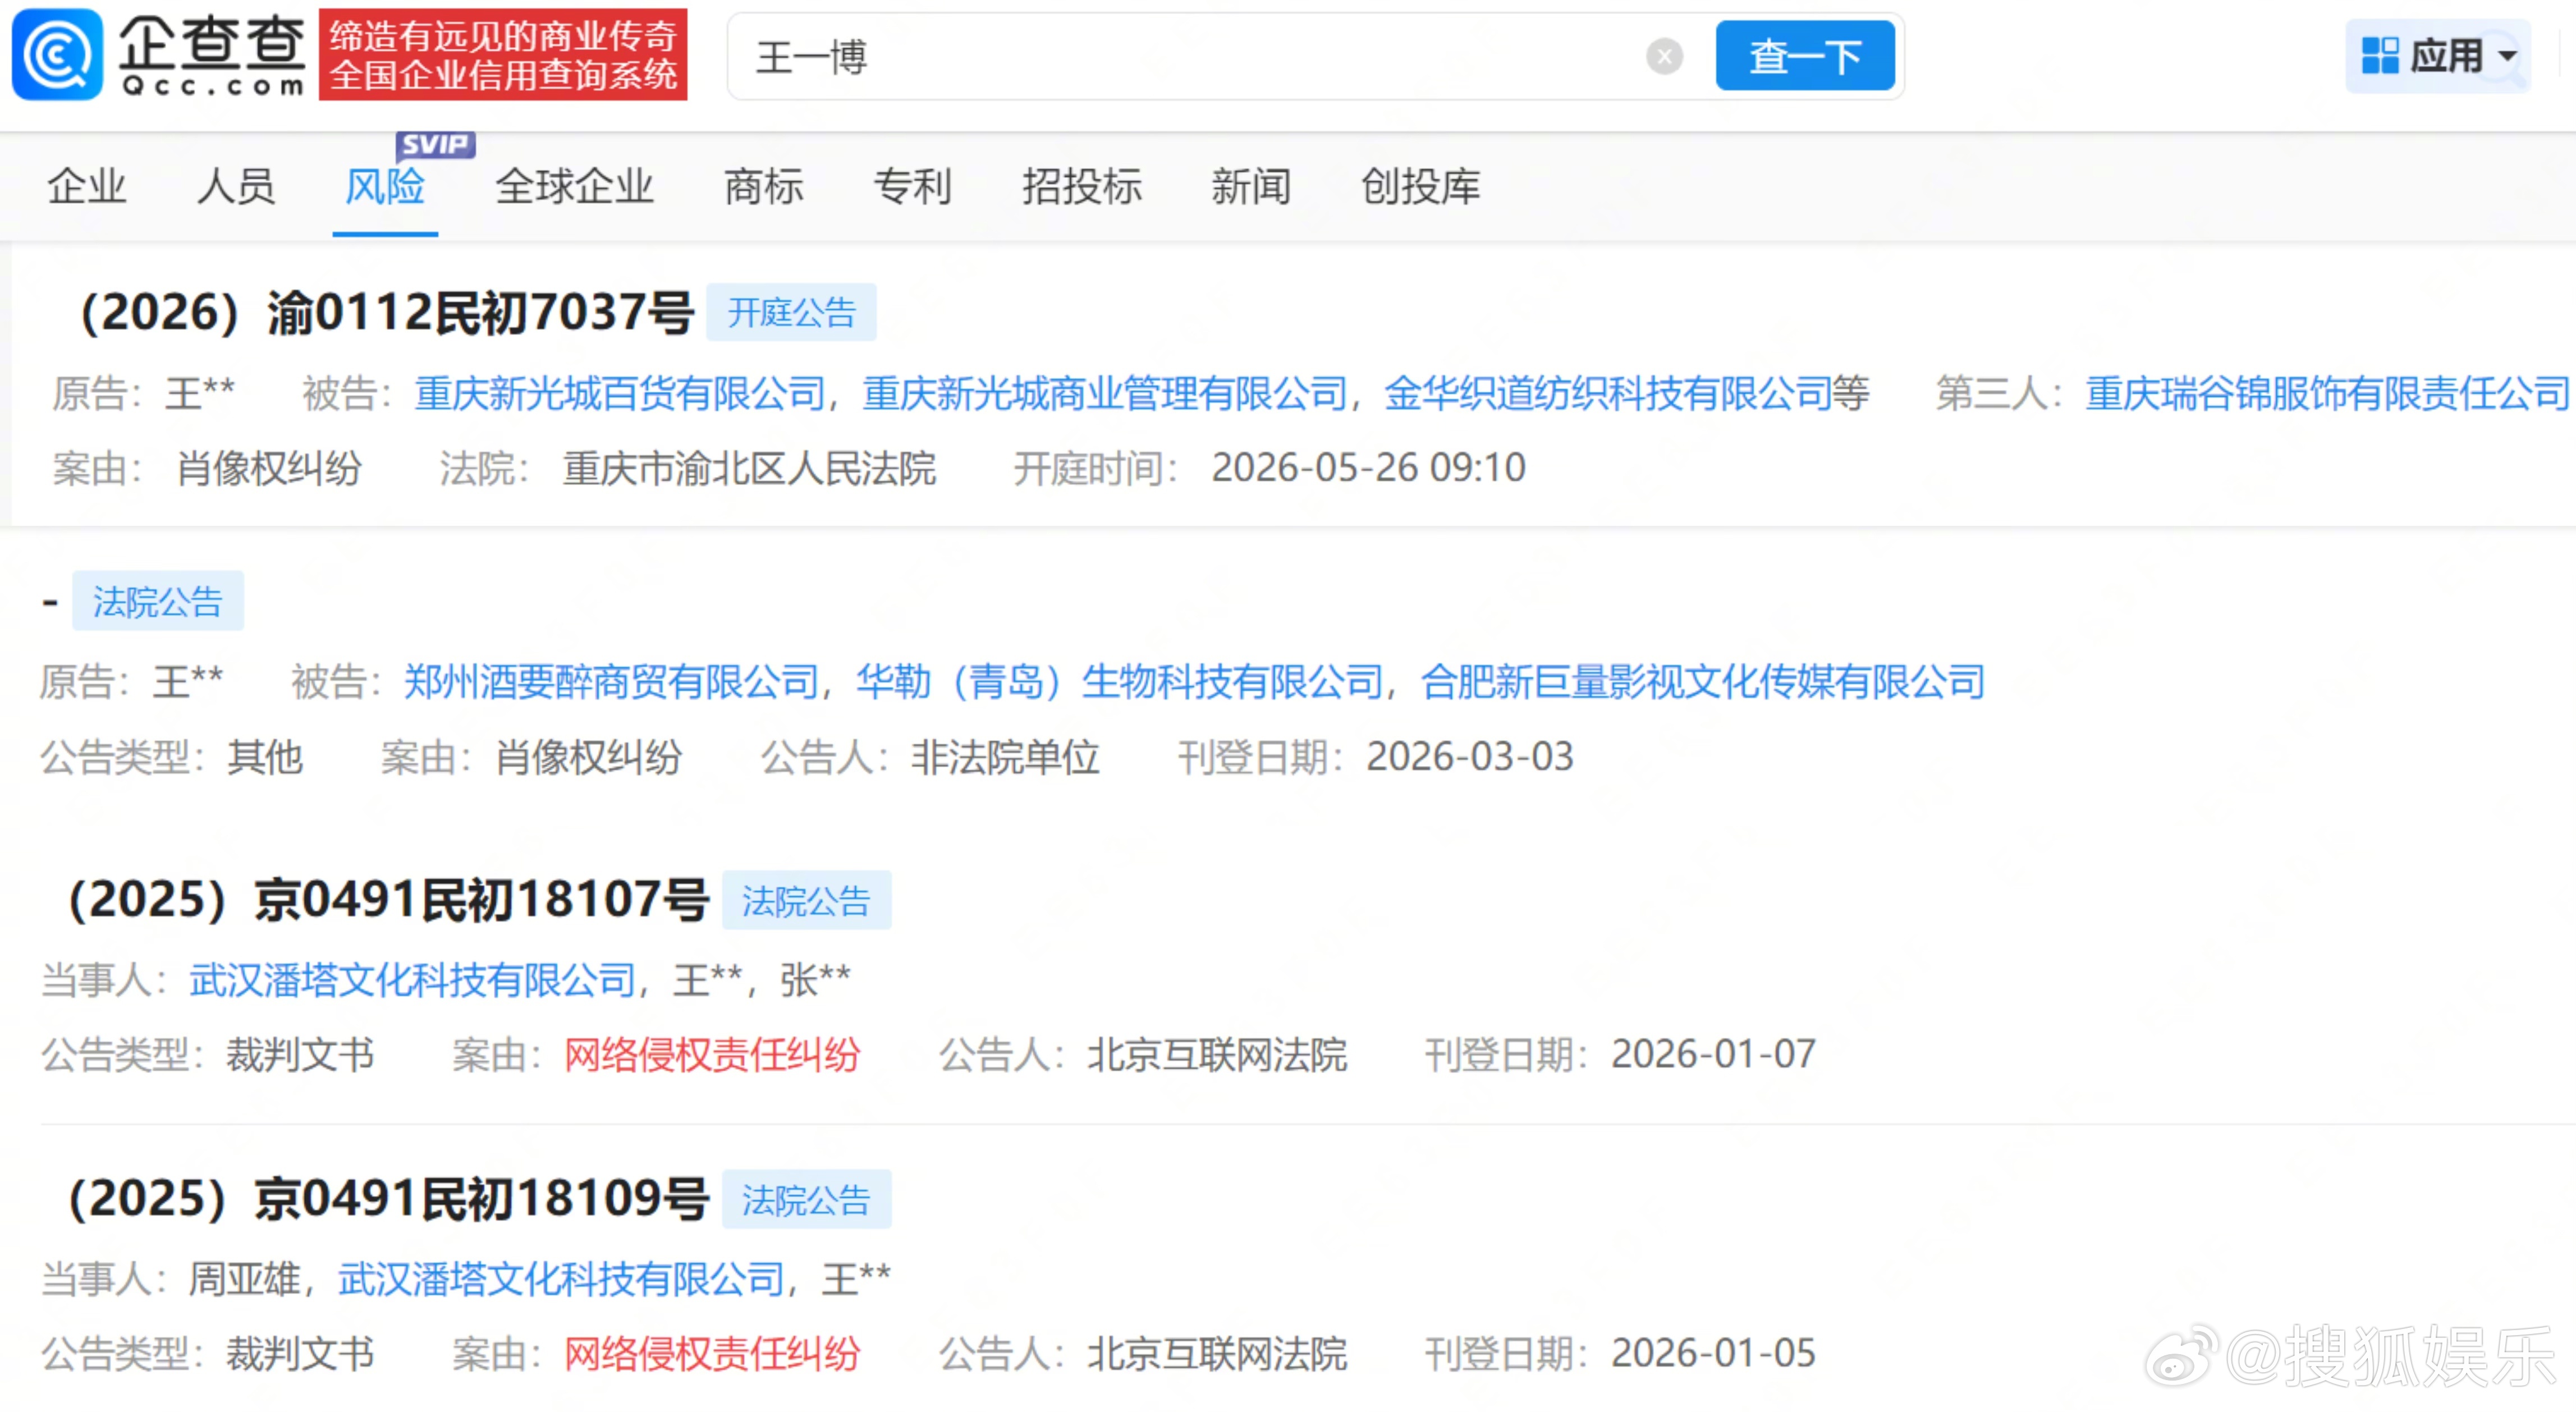The image size is (2576, 1412).
Task: Clear the search box with X icon
Action: click(x=1664, y=56)
